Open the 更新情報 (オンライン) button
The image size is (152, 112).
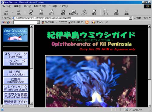click(x=16, y=102)
